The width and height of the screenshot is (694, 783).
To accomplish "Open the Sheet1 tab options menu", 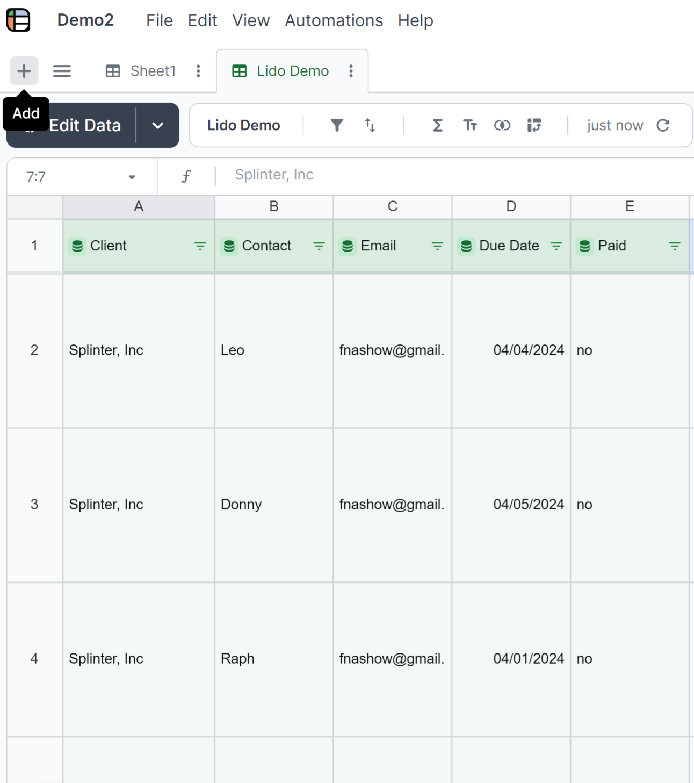I will coord(198,71).
